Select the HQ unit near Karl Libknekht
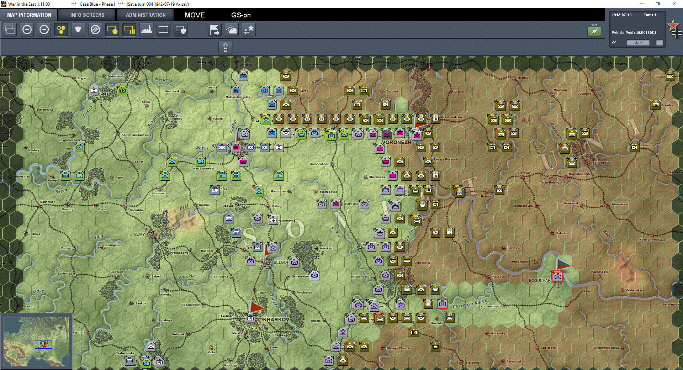This screenshot has height=370, width=683. click(201, 162)
